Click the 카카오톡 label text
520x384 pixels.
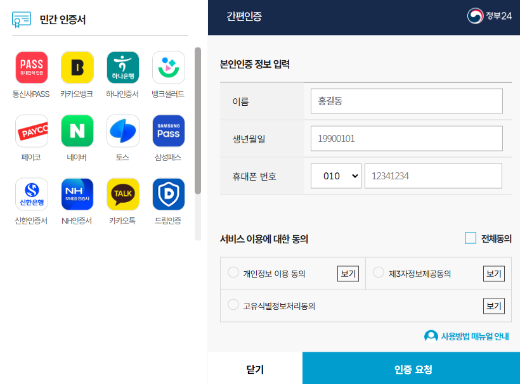[122, 221]
